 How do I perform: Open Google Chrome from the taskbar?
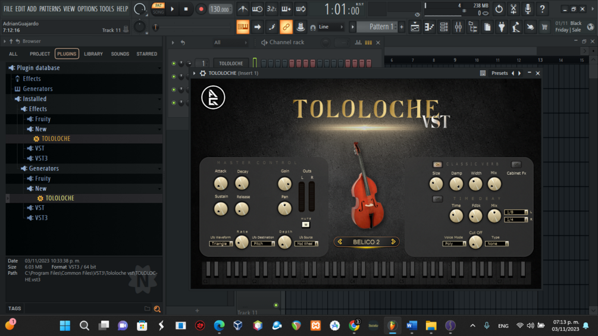click(x=354, y=325)
